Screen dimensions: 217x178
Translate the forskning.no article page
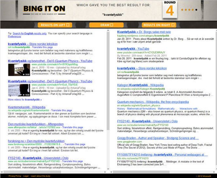click(75, 144)
